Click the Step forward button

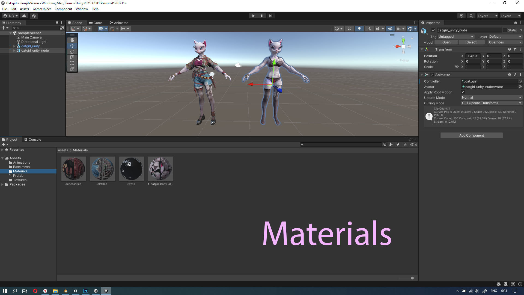(x=270, y=16)
